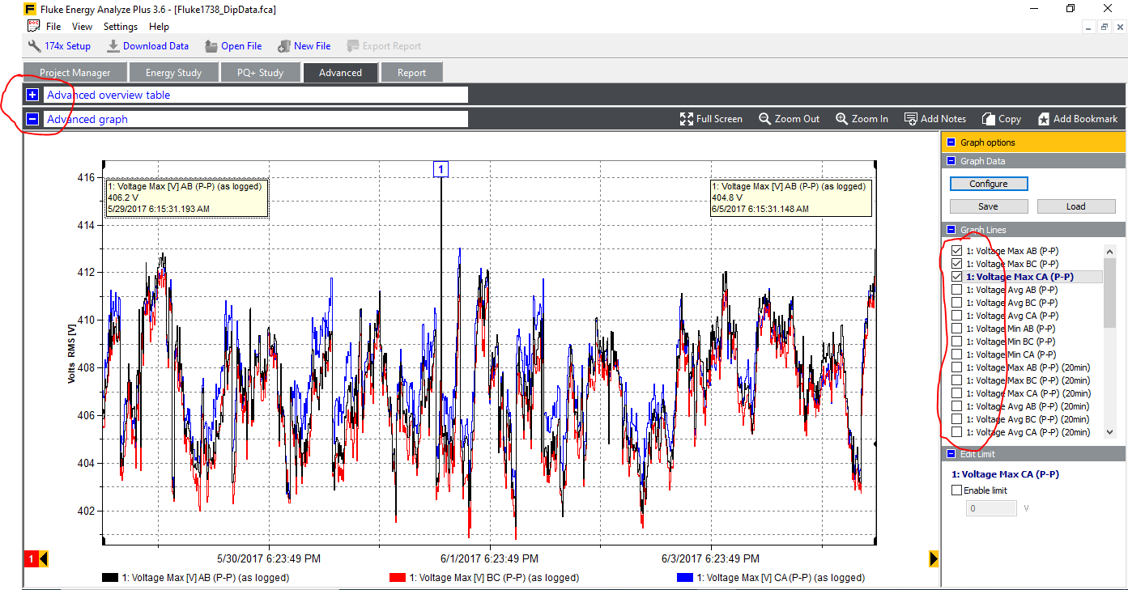Click Load graph data button
This screenshot has width=1128, height=590.
[1075, 206]
